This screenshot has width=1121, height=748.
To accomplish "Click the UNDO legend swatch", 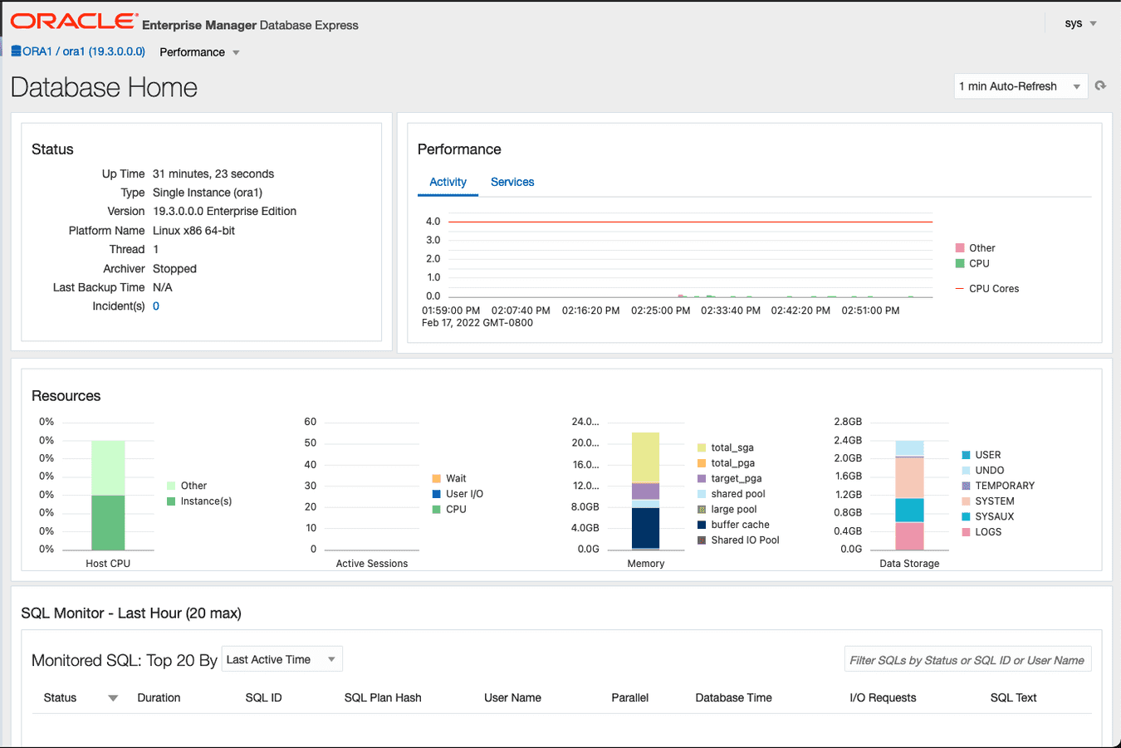I will (x=966, y=470).
